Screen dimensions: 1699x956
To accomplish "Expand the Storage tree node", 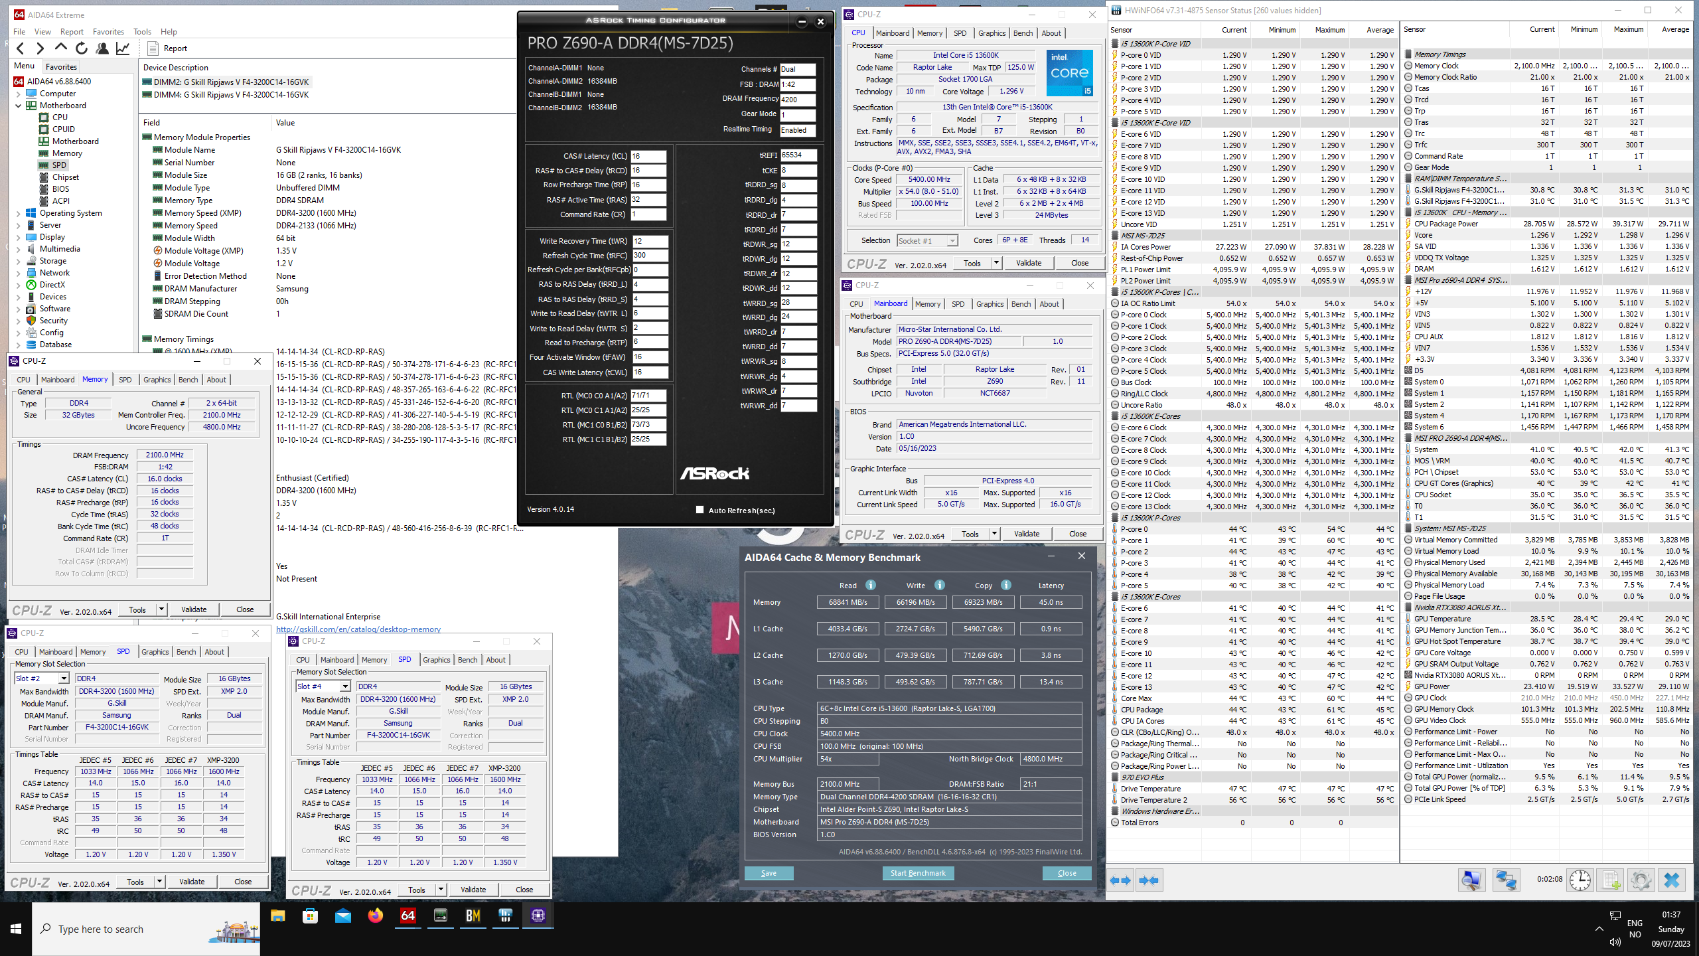I will [18, 261].
